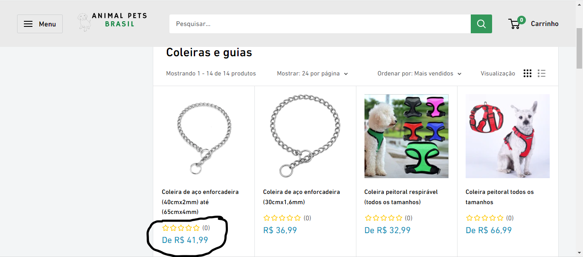Click the colorful dog harness product photo
Image resolution: width=583 pixels, height=257 pixels.
pos(406,136)
